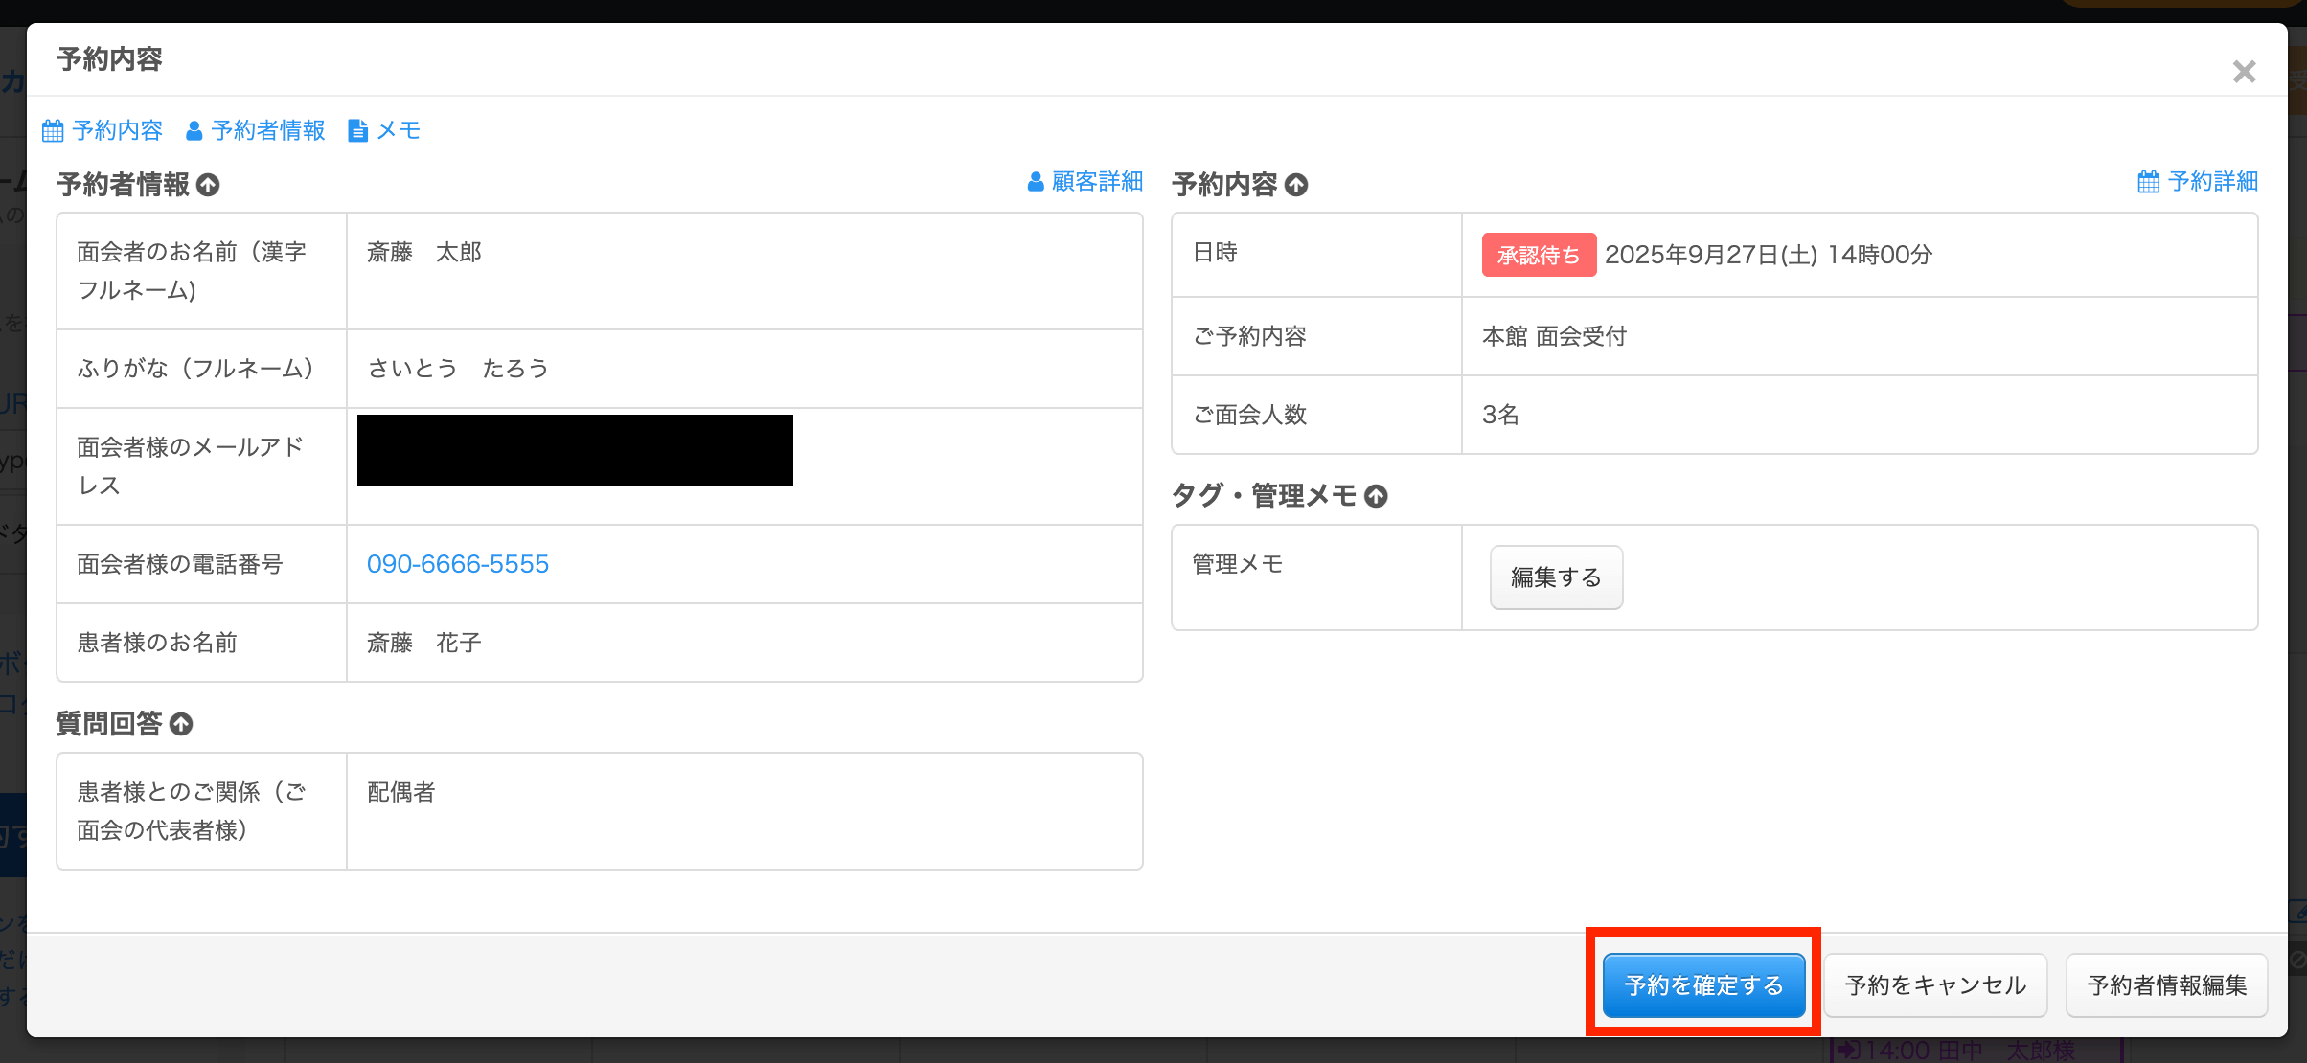Click the 承認待ち status badge
The image size is (2307, 1063).
point(1539,255)
